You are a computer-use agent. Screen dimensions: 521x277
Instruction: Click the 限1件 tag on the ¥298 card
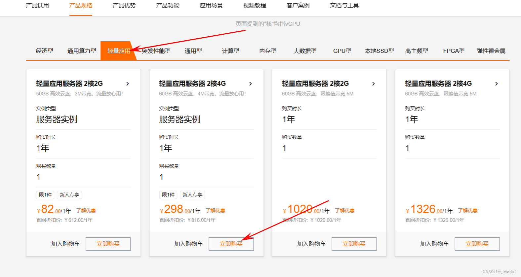pos(168,195)
